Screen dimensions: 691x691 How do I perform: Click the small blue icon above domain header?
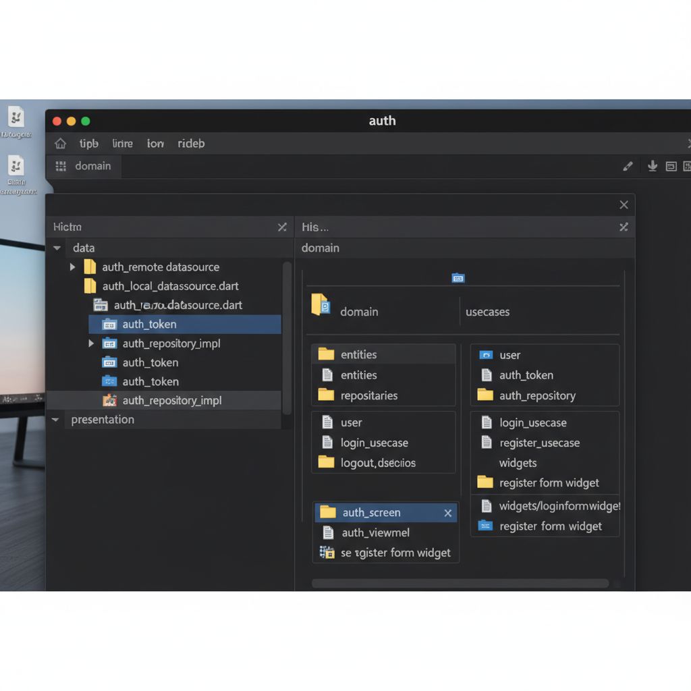pyautogui.click(x=458, y=277)
